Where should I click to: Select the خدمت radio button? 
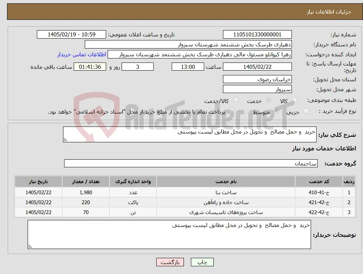[x=268, y=100]
